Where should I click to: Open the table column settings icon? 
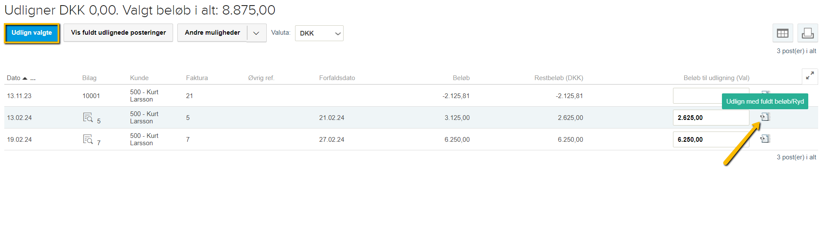pos(782,33)
